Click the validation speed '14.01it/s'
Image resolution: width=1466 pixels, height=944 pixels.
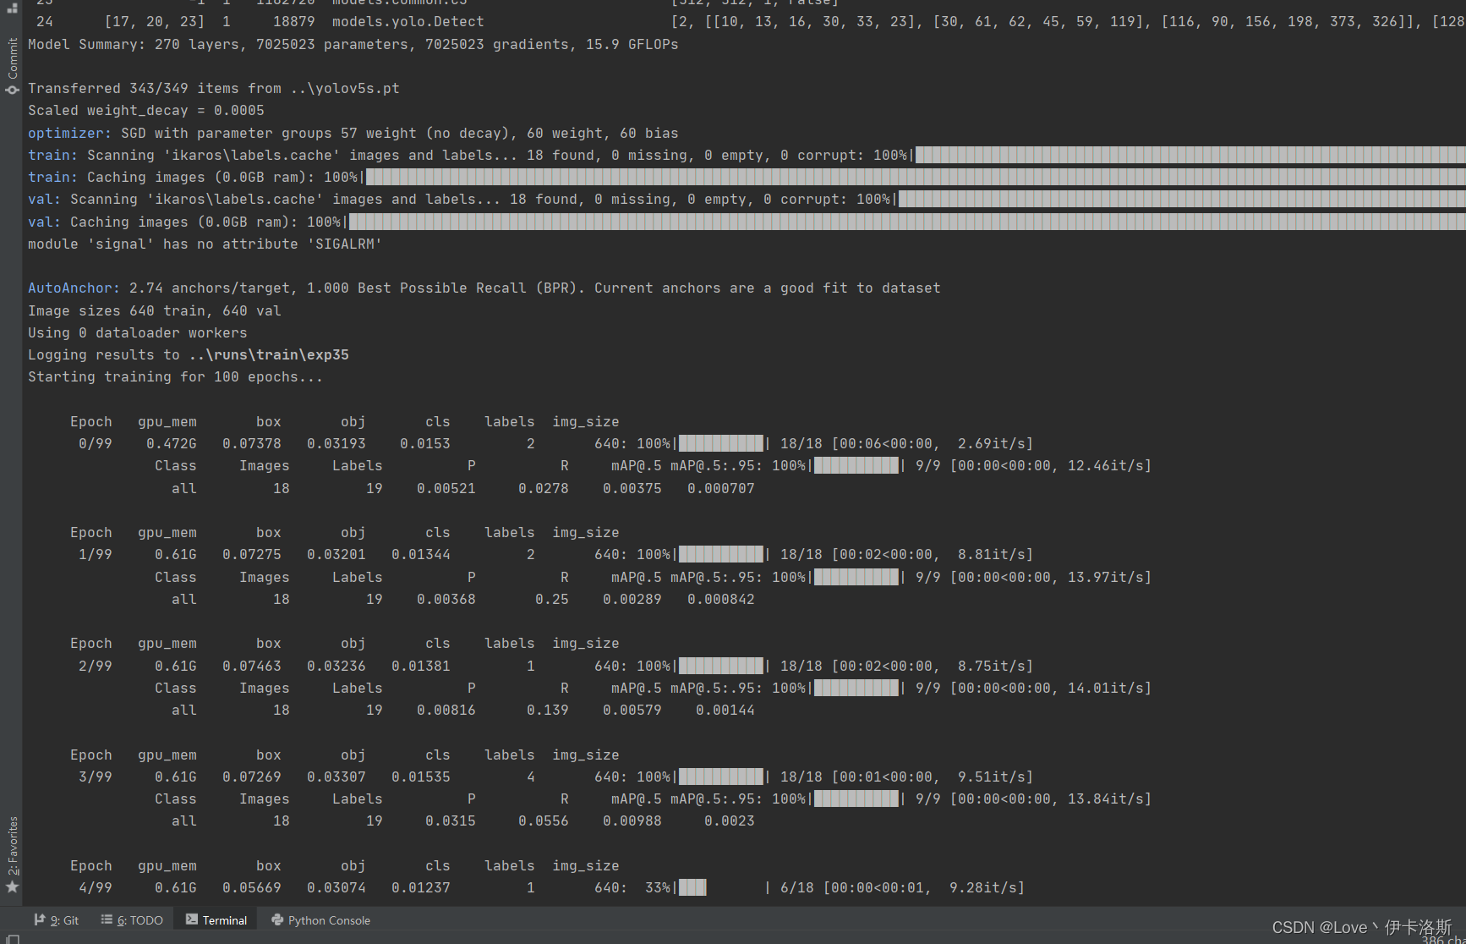[x=1106, y=688]
